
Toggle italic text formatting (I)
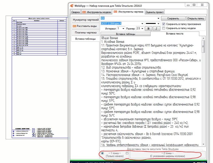tap(156, 28)
